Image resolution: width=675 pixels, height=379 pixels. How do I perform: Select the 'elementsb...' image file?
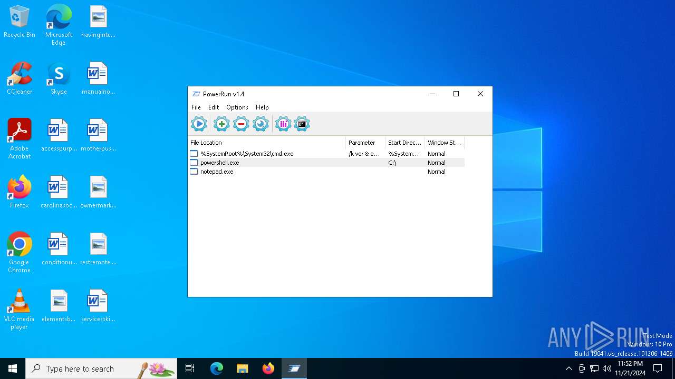59,306
